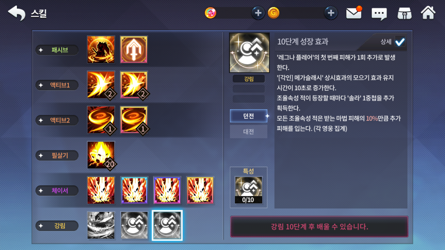Go back with the return arrow icon
Image resolution: width=445 pixels, height=250 pixels.
click(16, 13)
